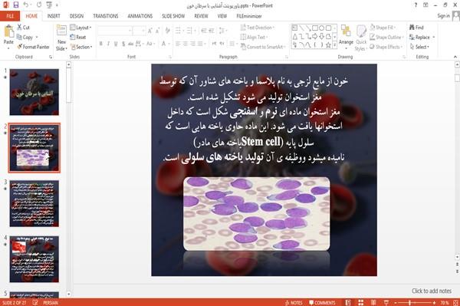Click the spell check icon in status bar
This screenshot has width=460, height=306.
pyautogui.click(x=35, y=302)
